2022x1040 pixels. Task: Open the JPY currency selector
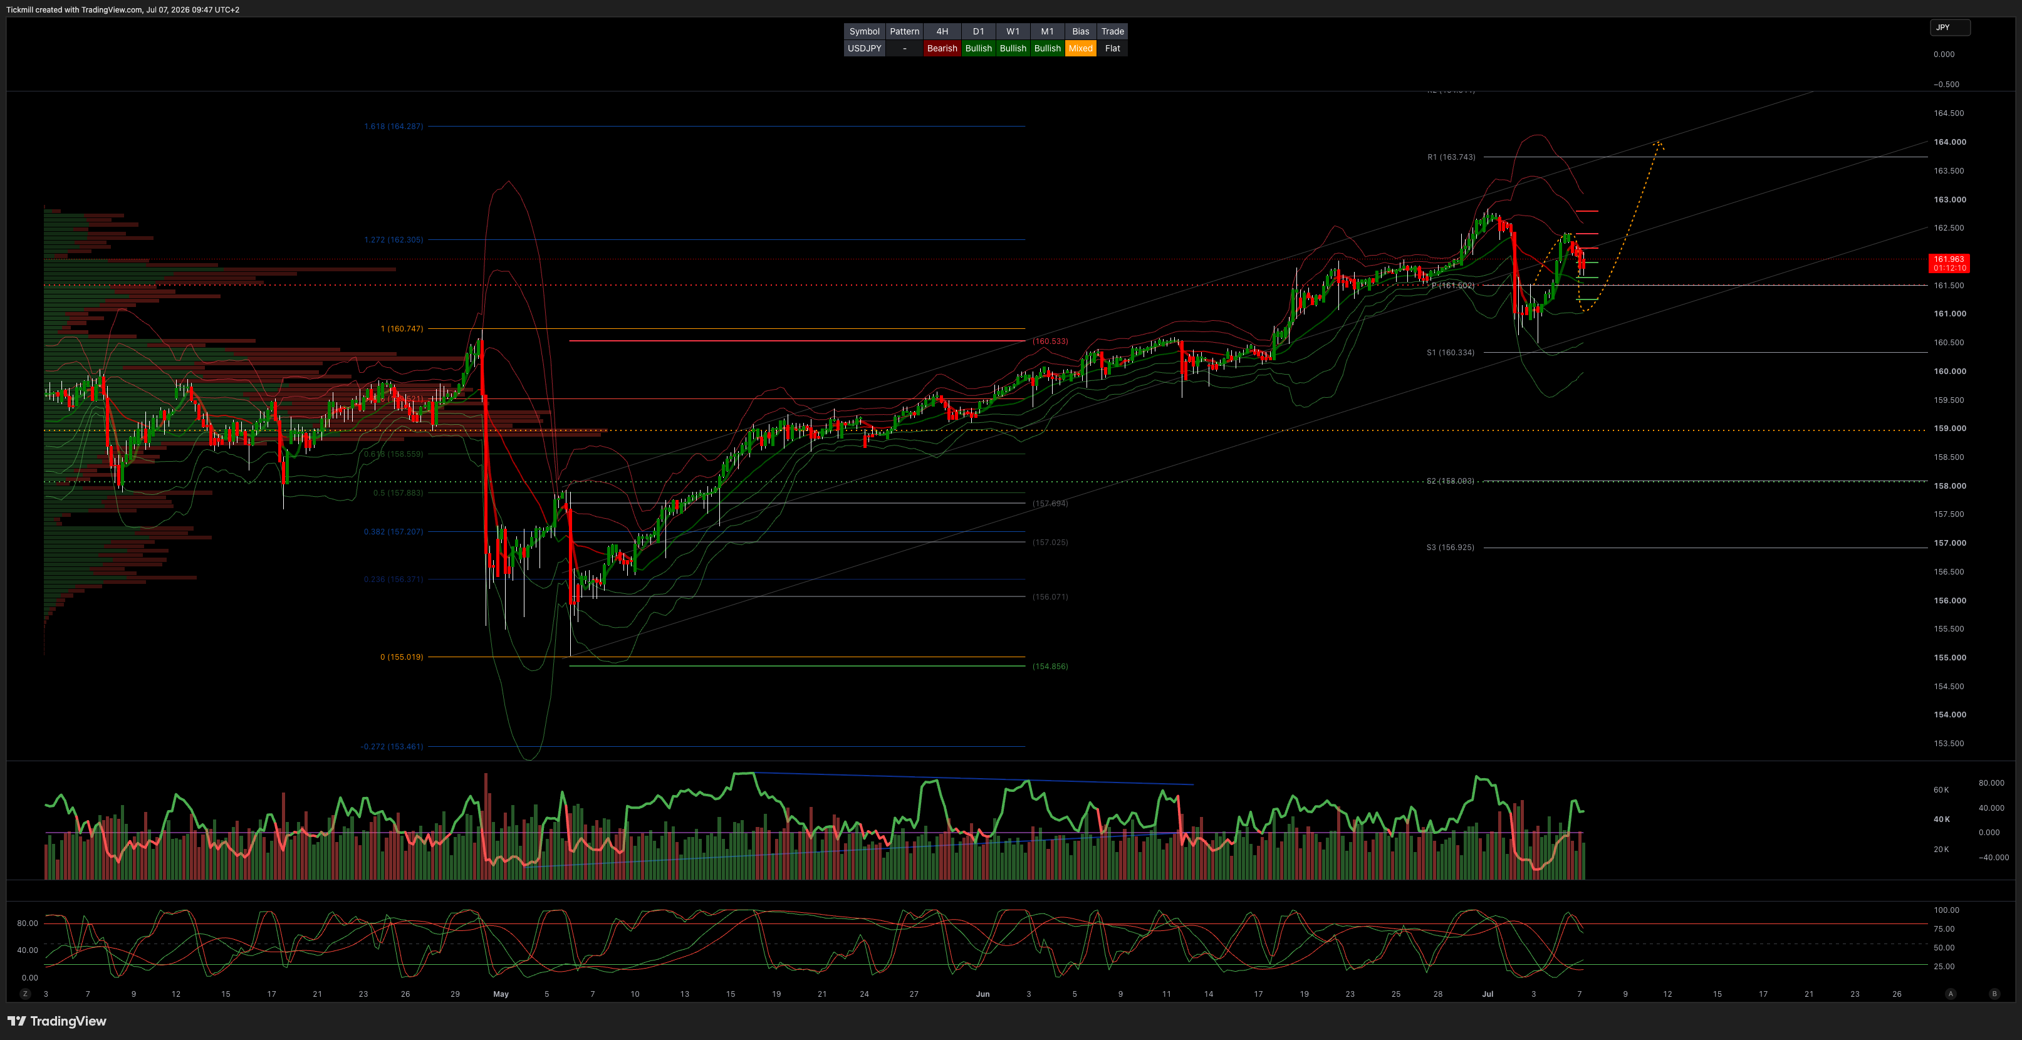(1950, 28)
